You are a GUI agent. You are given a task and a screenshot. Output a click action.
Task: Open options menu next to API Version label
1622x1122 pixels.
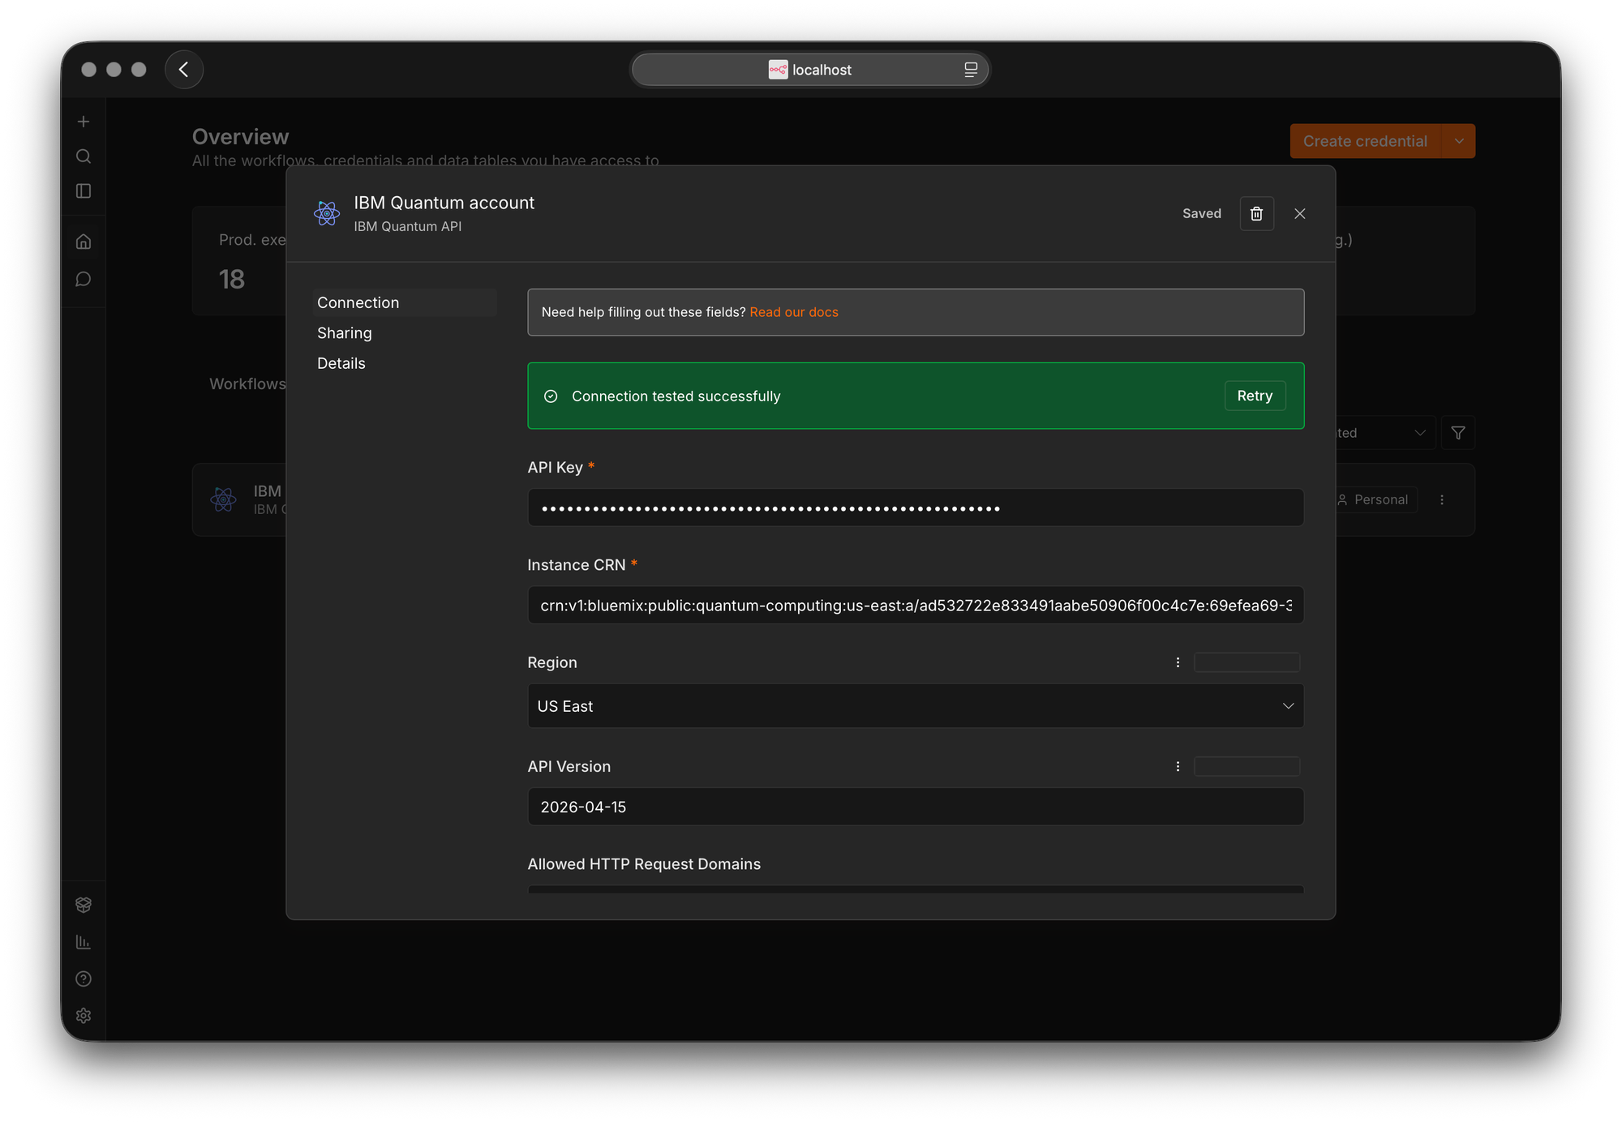point(1178,766)
